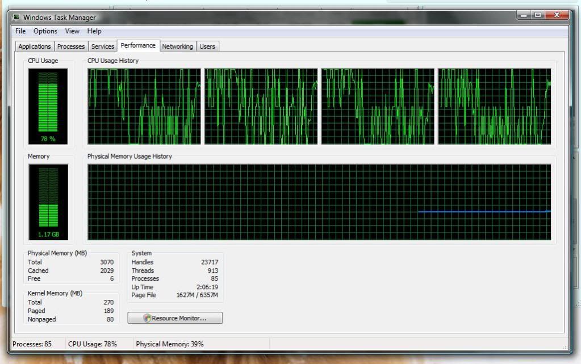The width and height of the screenshot is (581, 364).
Task: Launch Resource Monitor
Action: click(175, 318)
